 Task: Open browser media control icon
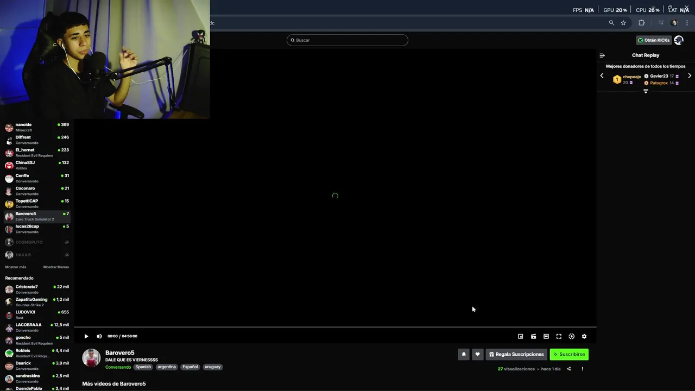click(x=661, y=23)
